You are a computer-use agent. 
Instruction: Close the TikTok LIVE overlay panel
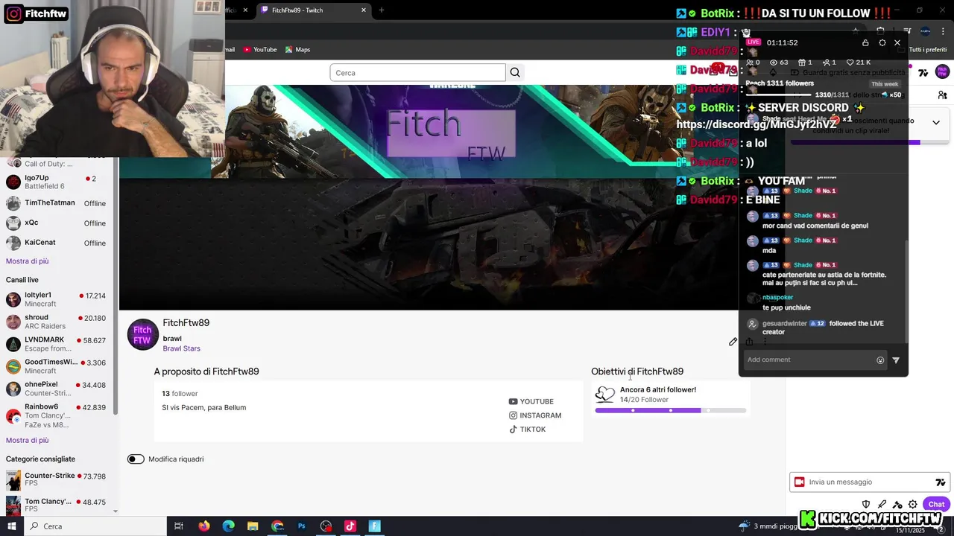(x=897, y=42)
